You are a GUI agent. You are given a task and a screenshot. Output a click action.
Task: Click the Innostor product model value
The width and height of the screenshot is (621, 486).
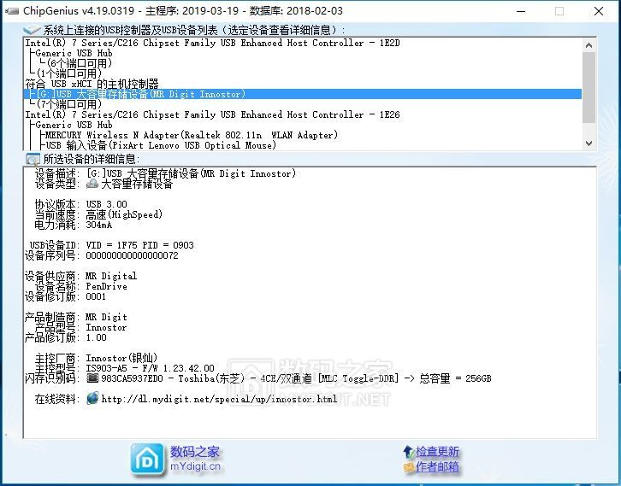pyautogui.click(x=107, y=327)
